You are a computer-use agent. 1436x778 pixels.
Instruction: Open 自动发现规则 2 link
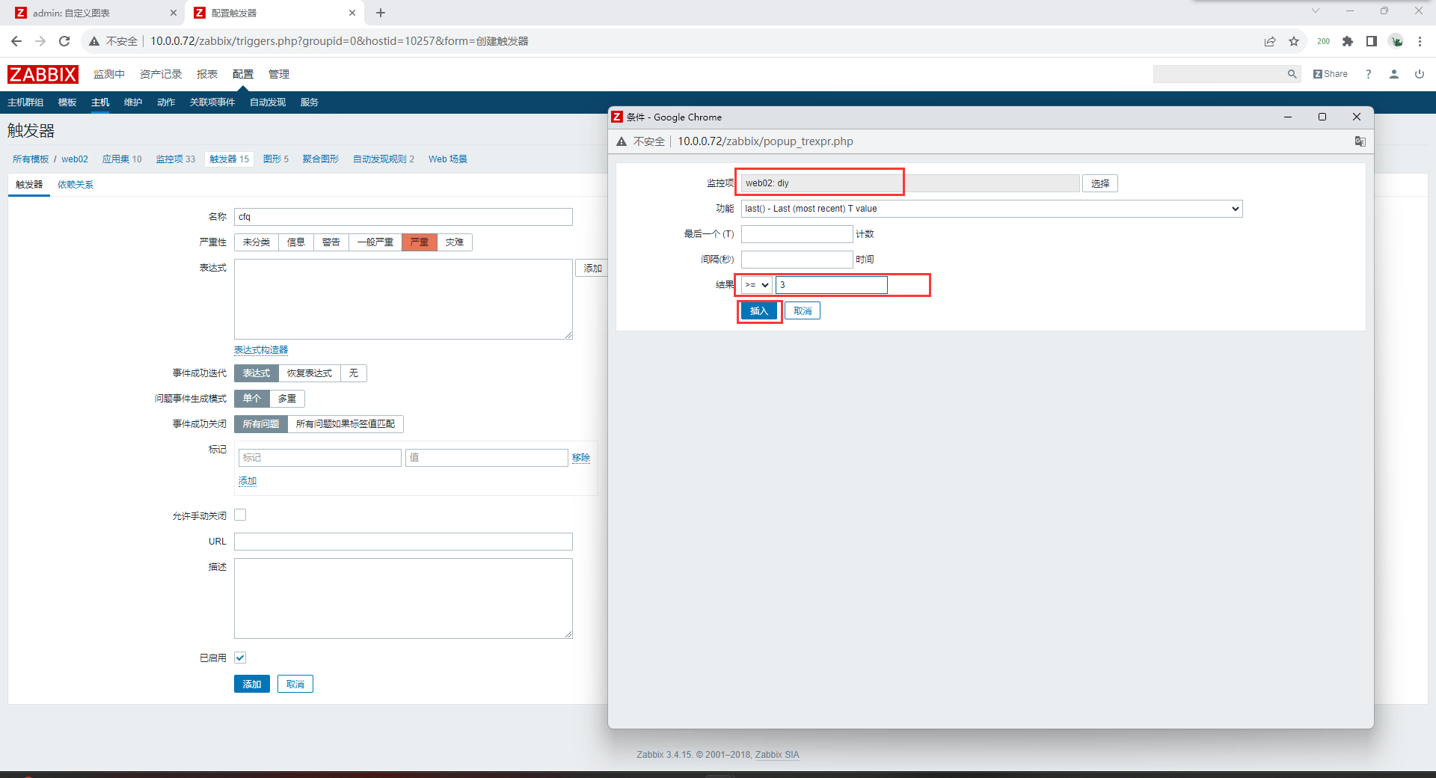coord(384,159)
